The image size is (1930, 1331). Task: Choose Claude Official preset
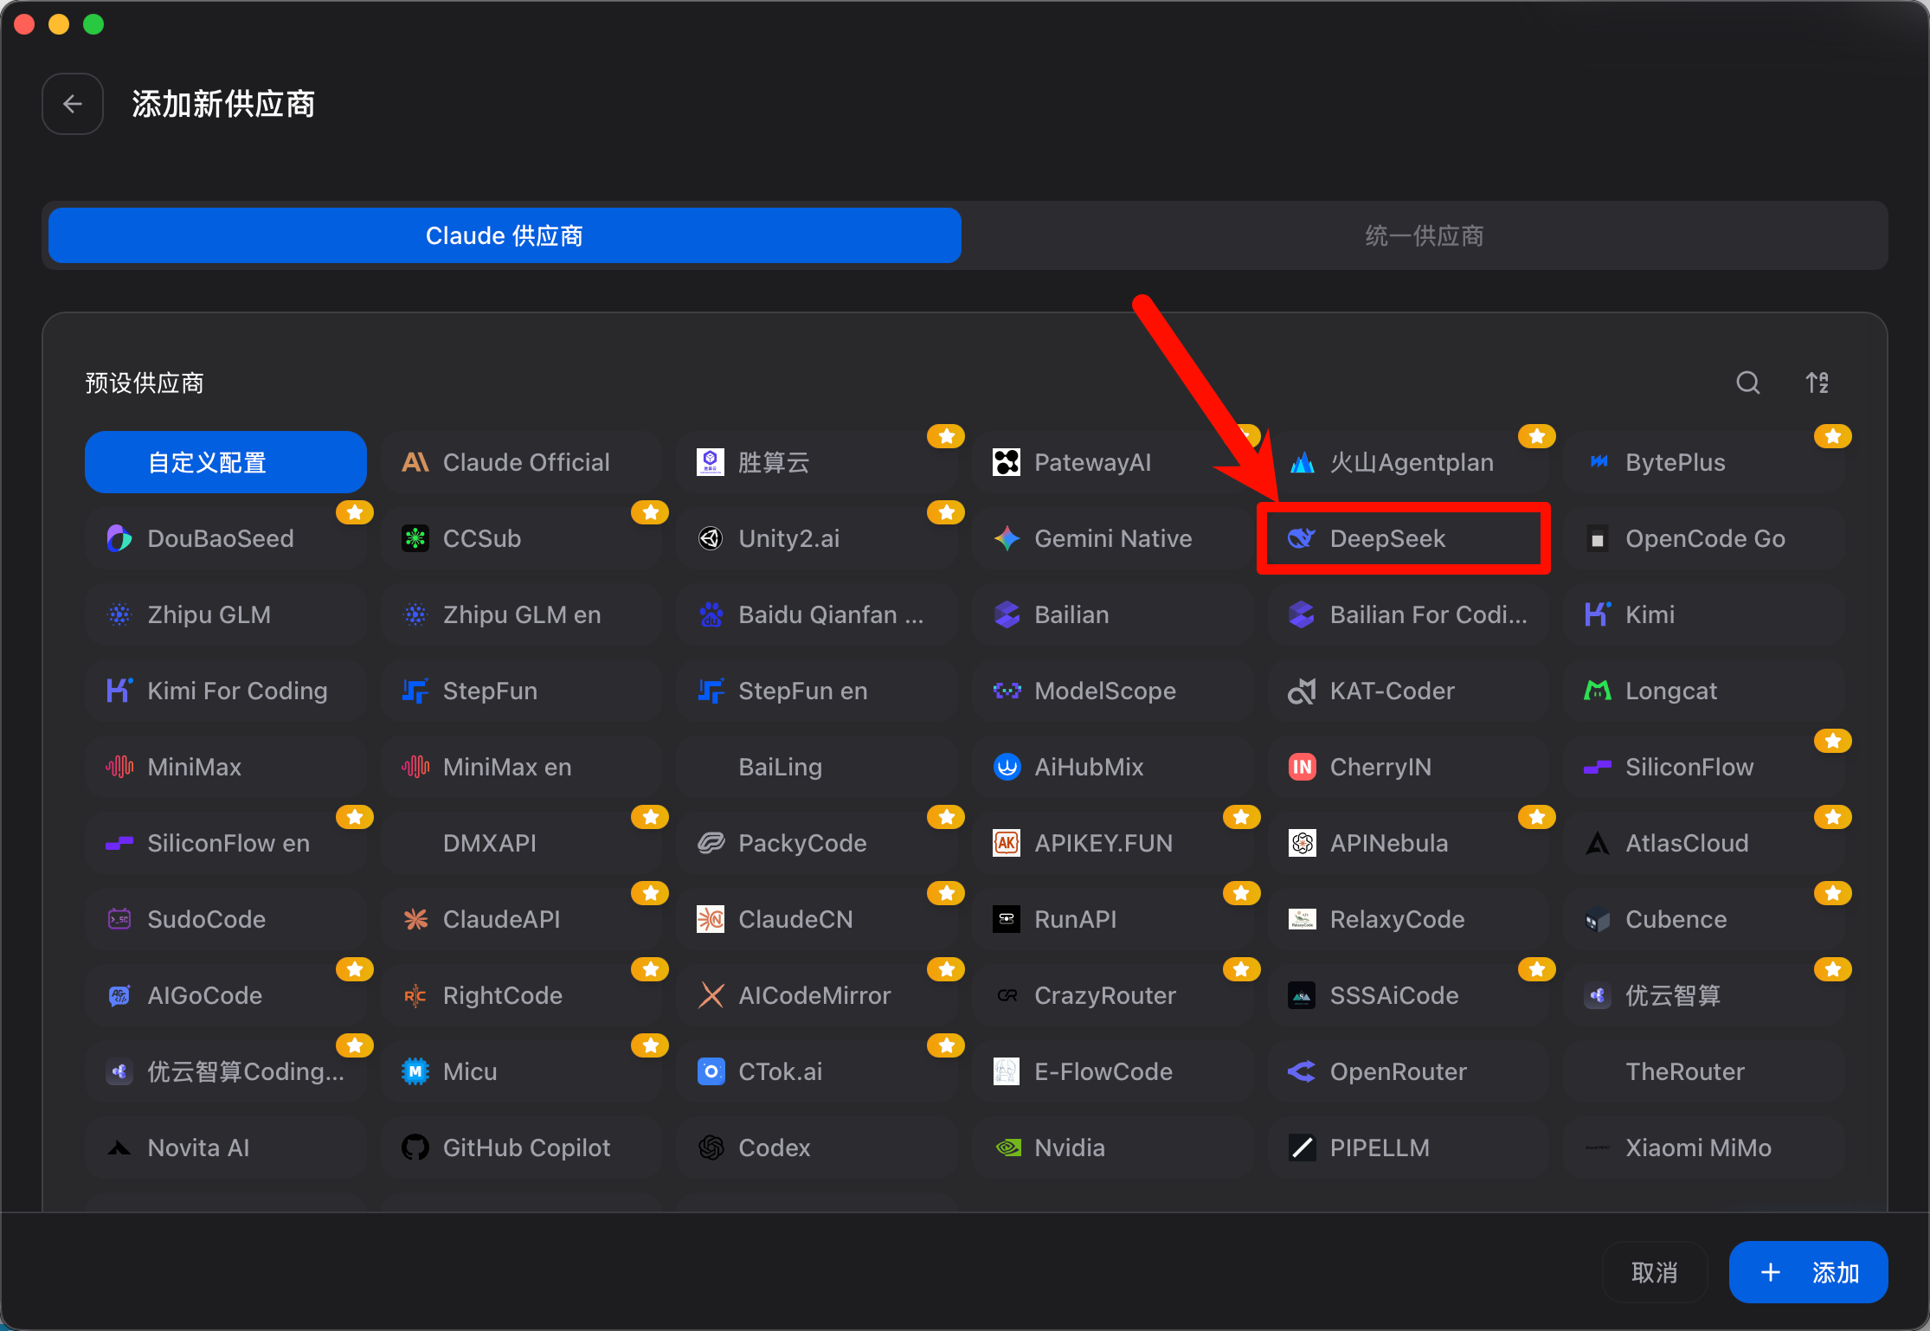(x=521, y=462)
